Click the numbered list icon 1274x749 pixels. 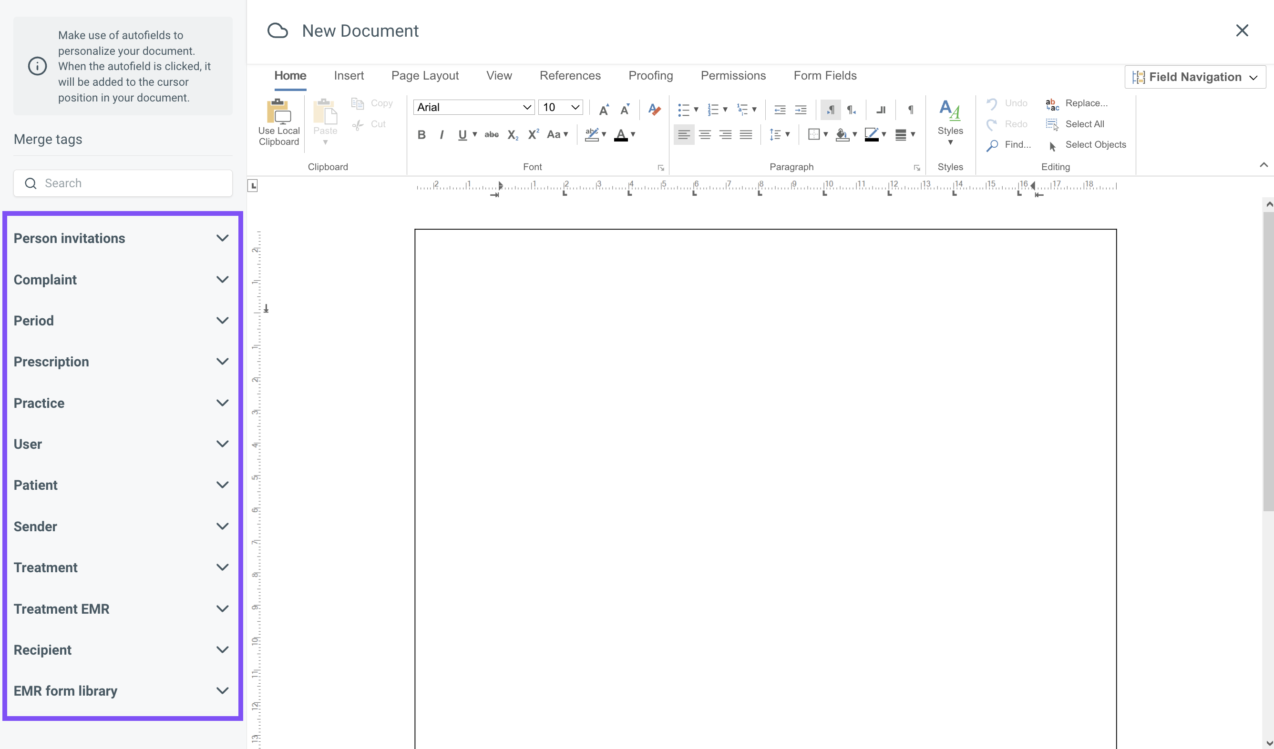coord(713,109)
